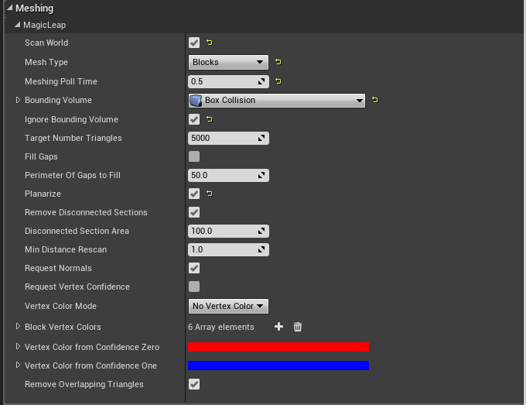Open Vertex Color Mode dropdown
The width and height of the screenshot is (526, 405).
[x=228, y=306]
